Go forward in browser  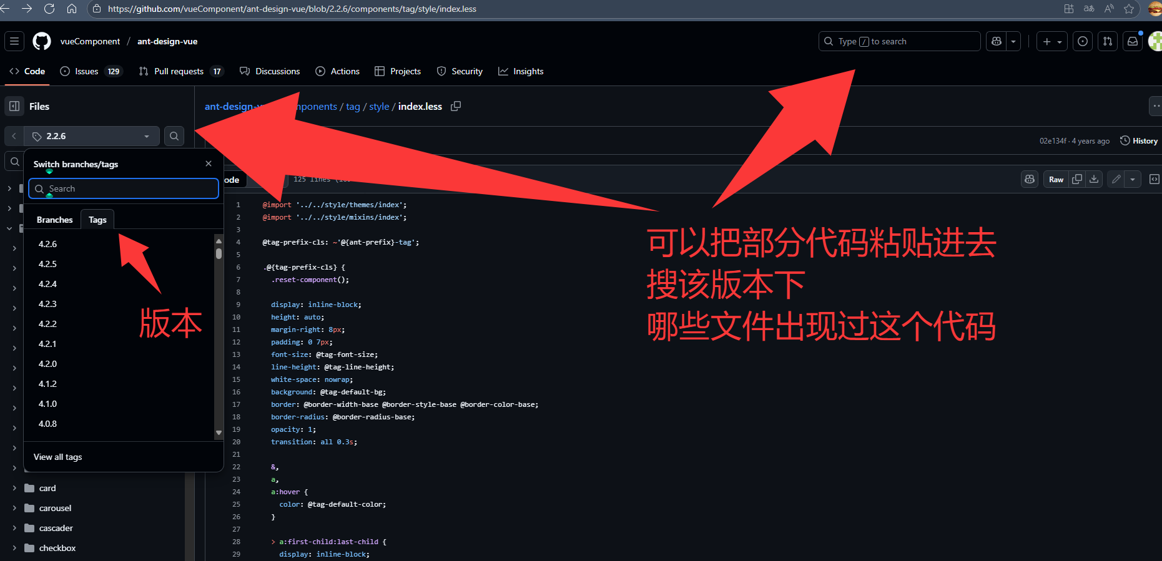click(27, 9)
